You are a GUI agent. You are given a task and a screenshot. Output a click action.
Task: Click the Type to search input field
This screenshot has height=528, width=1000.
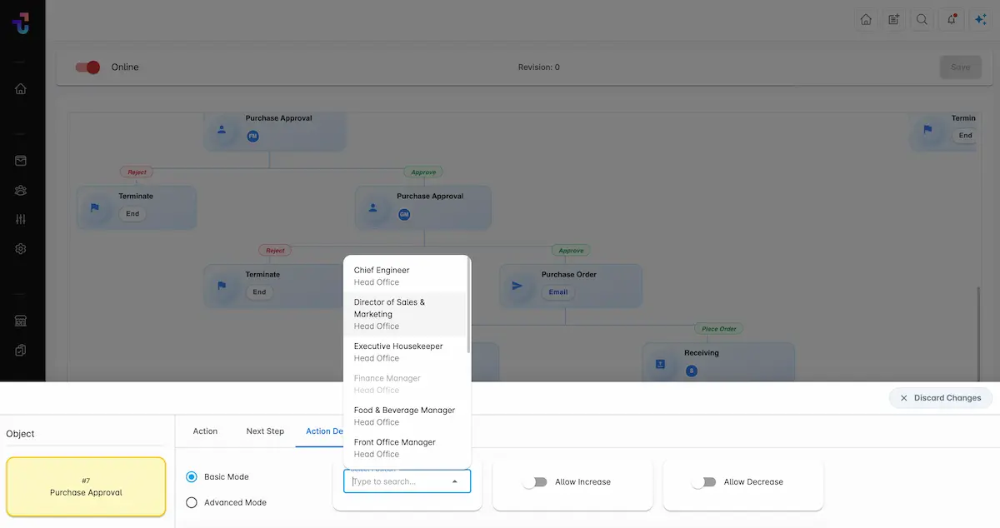[x=398, y=481]
